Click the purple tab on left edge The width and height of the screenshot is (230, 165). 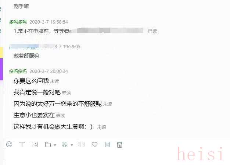coord(1,69)
